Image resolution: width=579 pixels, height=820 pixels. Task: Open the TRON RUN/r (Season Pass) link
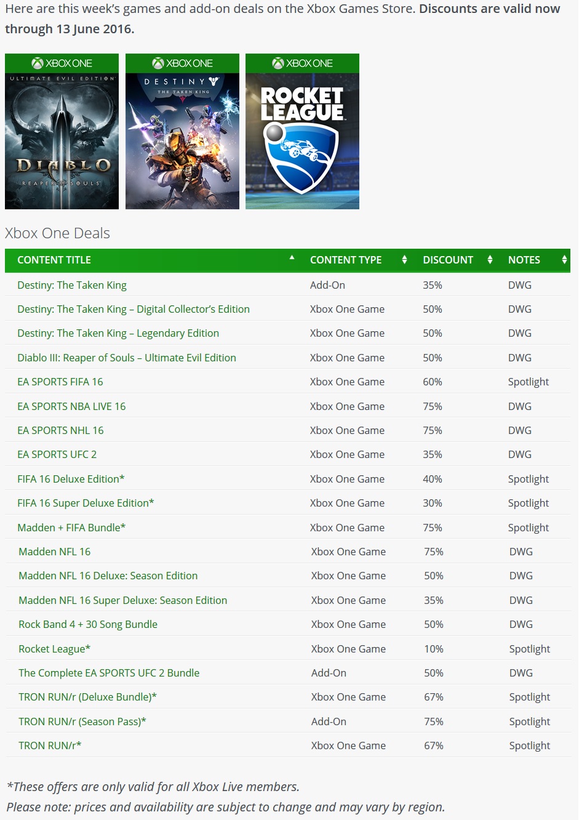point(82,722)
